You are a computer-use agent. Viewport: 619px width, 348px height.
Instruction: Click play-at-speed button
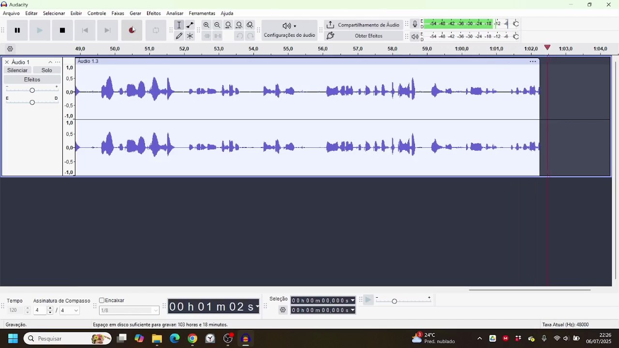pos(368,300)
